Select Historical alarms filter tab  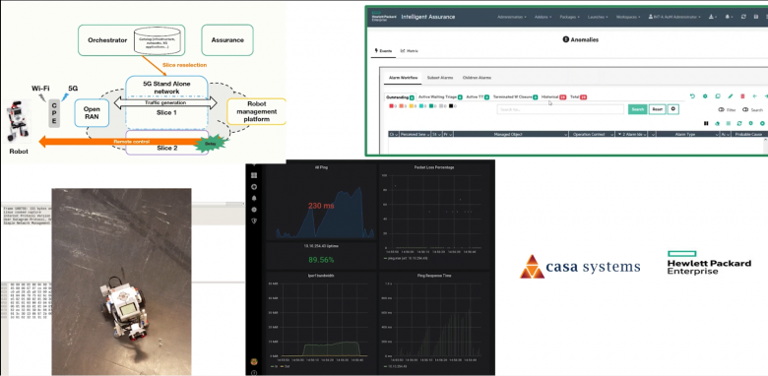(x=553, y=97)
